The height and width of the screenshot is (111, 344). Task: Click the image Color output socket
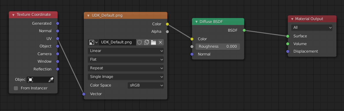tap(167, 24)
